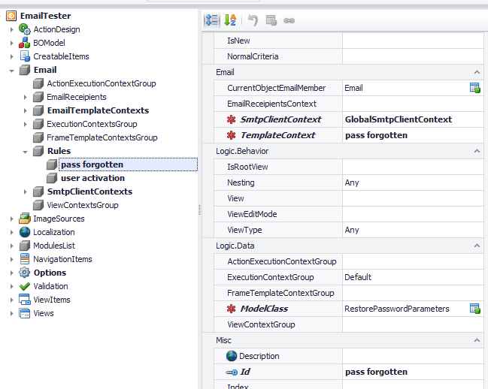Click the EmailReceipientsContext property label
This screenshot has height=389, width=488.
point(271,104)
